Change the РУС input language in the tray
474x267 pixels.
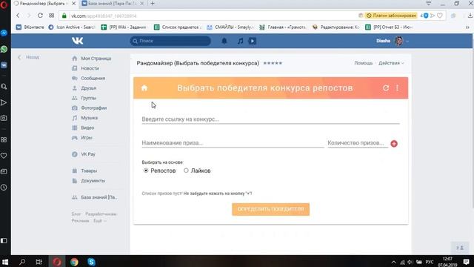point(430,262)
